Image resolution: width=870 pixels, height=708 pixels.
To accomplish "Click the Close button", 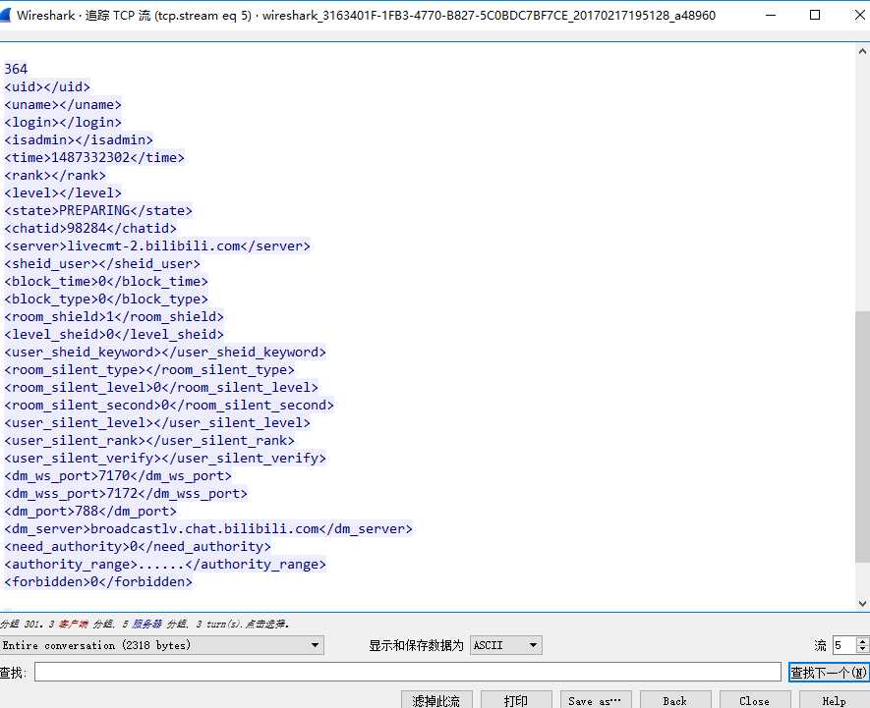I will click(755, 700).
